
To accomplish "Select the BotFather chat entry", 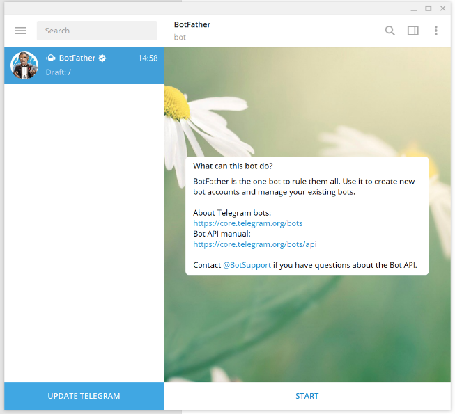I will click(x=84, y=65).
